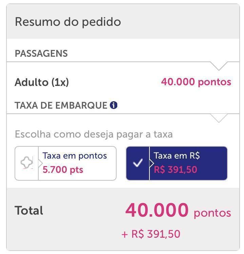Click the Escolha como deseja pagar text

(94, 134)
